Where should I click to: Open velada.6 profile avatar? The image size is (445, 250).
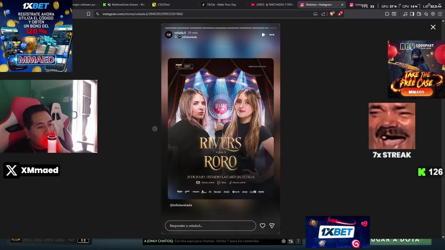169,35
